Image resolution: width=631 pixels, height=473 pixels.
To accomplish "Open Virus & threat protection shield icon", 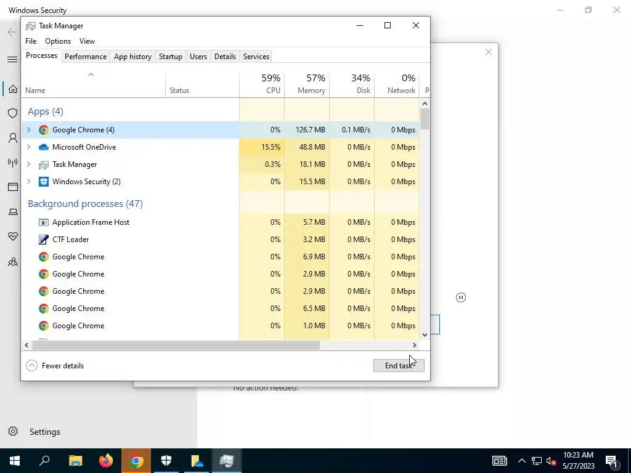I will pos(13,113).
